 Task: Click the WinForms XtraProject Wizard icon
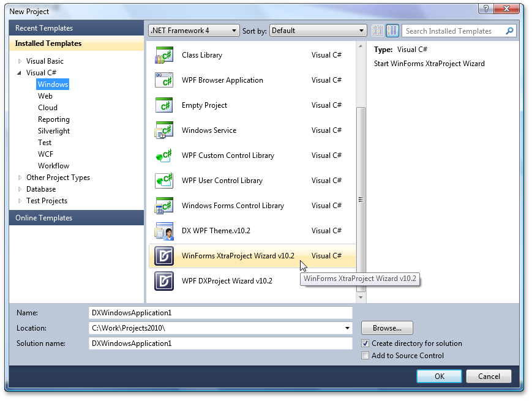[164, 256]
